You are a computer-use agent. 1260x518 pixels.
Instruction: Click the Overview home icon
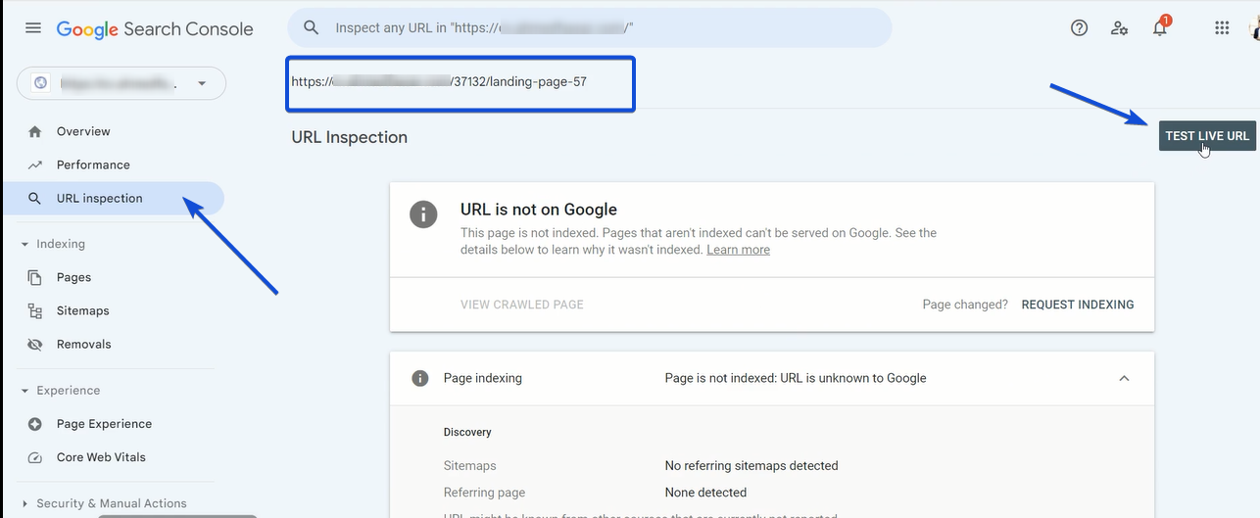[x=35, y=131]
